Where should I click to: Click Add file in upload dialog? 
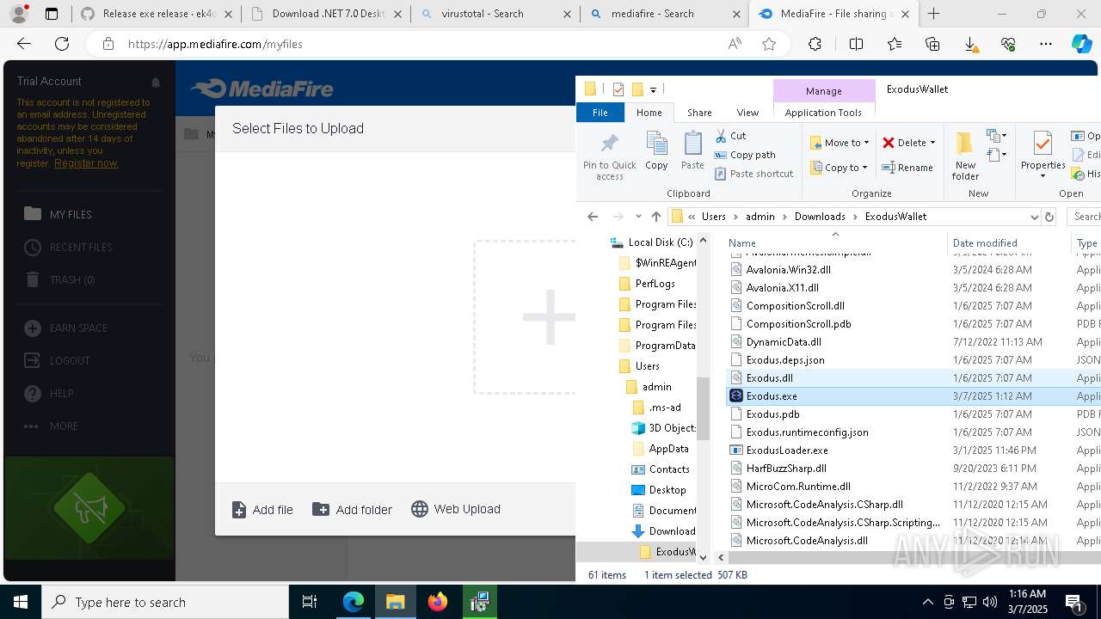262,510
